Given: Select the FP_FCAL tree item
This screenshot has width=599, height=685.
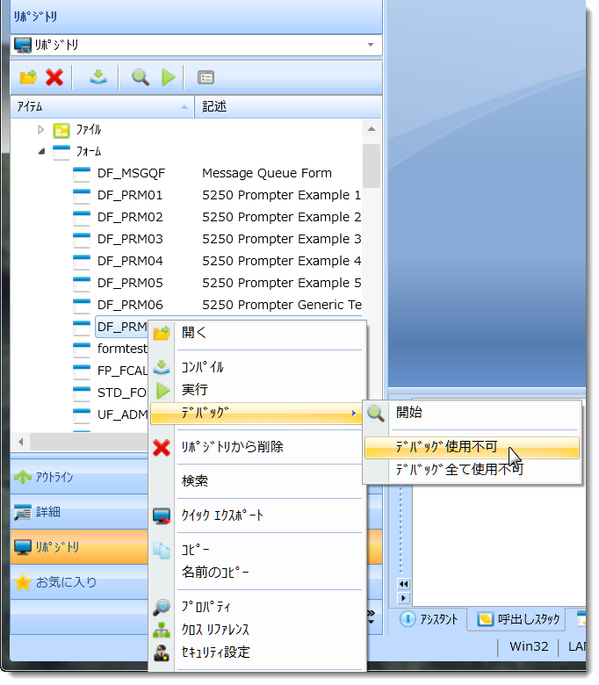Looking at the screenshot, I should point(122,371).
